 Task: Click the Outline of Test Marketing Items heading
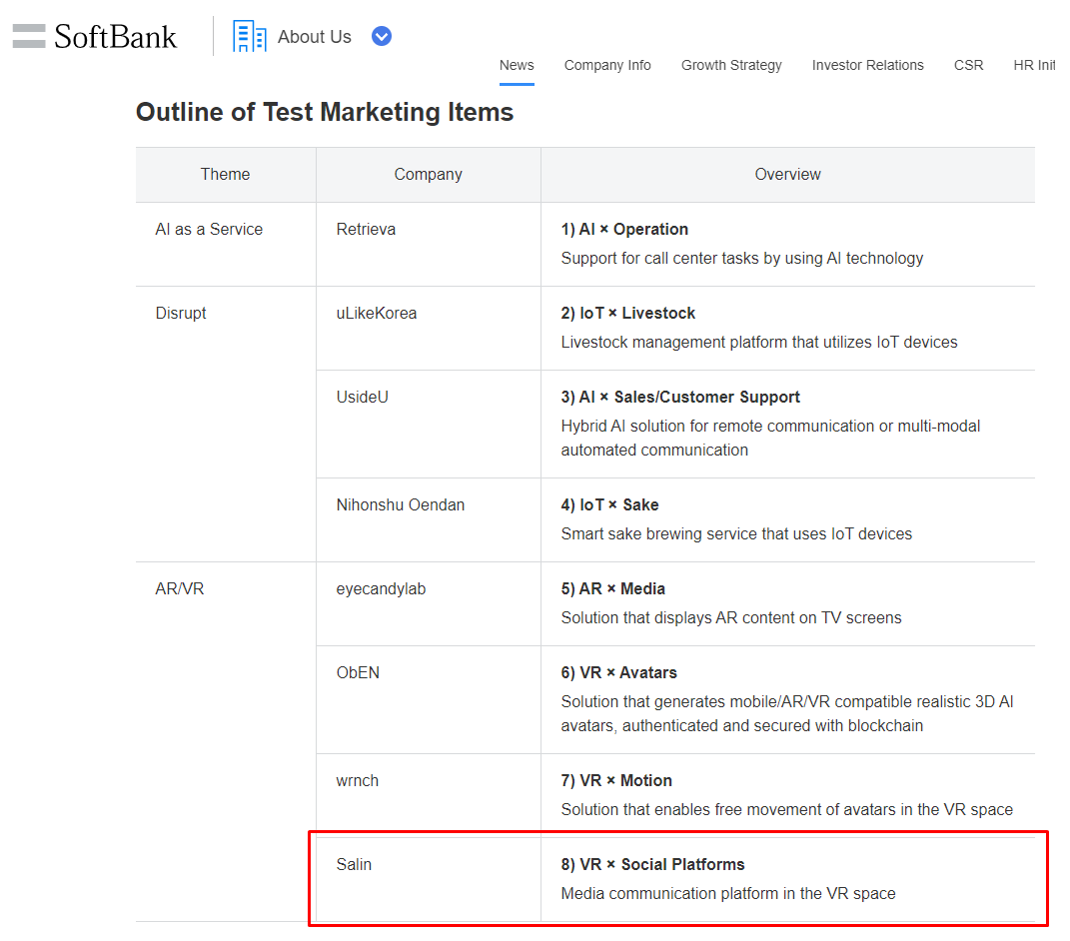(x=325, y=112)
